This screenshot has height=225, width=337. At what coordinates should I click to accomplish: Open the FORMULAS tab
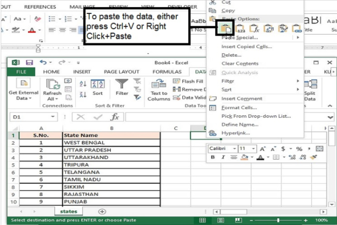click(167, 72)
